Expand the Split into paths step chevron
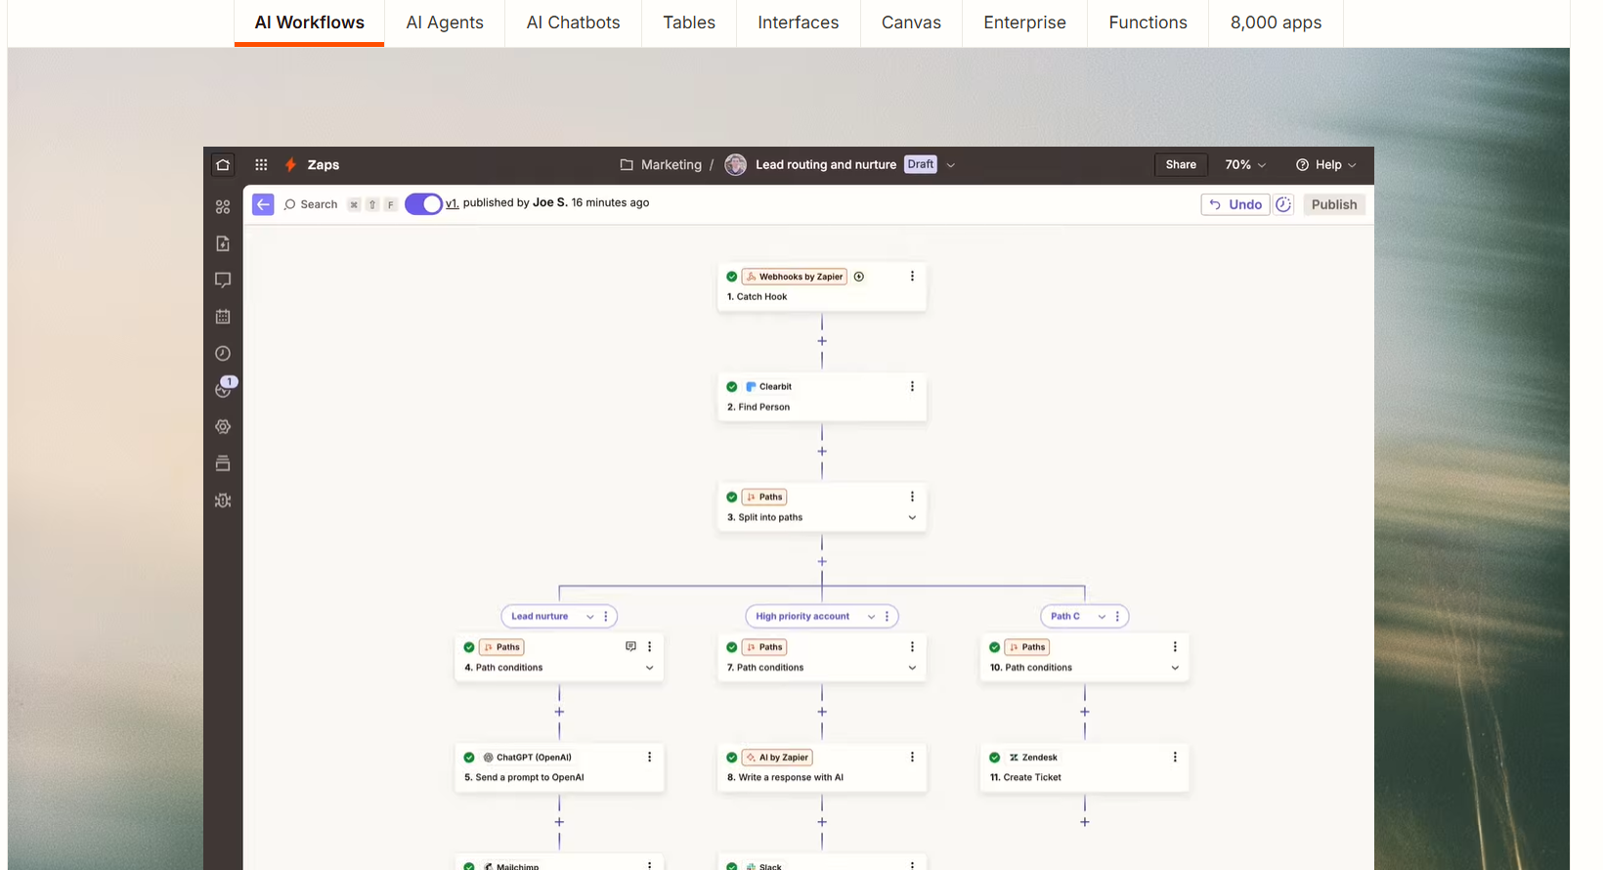Image resolution: width=1603 pixels, height=870 pixels. point(912,518)
